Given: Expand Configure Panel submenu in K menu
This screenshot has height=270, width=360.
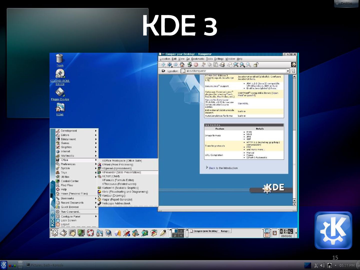Looking at the screenshot, I should (77, 216).
